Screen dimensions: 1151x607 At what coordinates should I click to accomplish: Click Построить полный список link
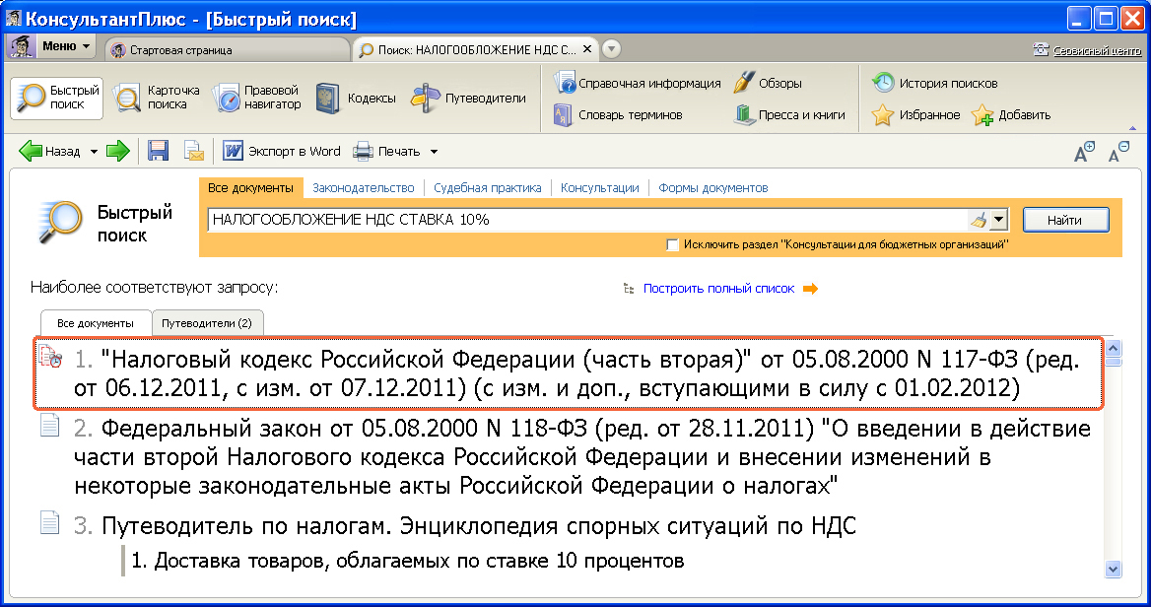718,289
